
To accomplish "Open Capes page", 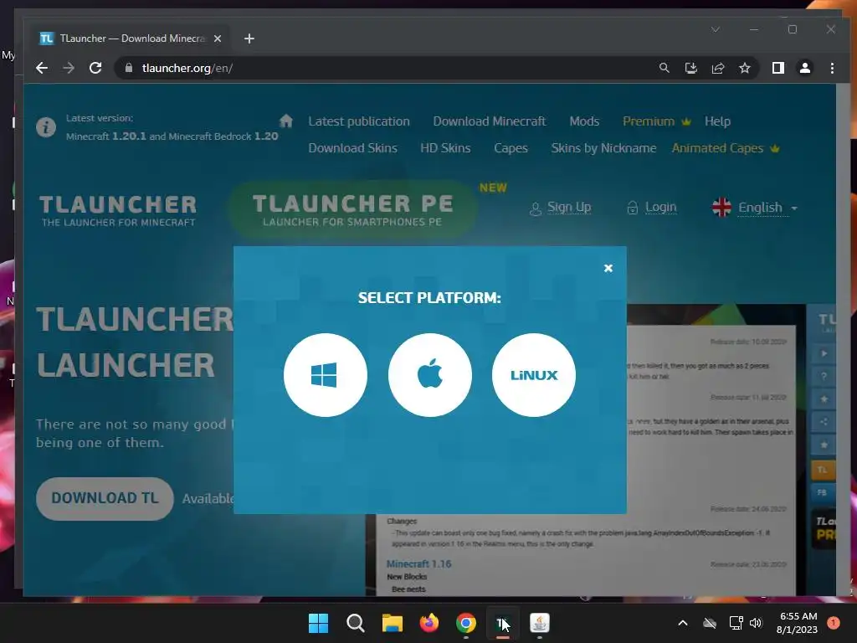I will 511,148.
